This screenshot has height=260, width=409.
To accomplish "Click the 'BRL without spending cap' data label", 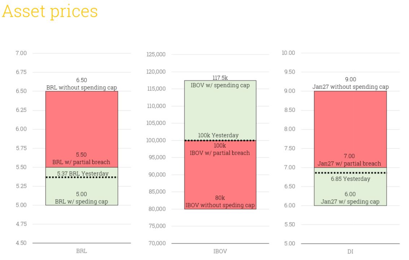I will tap(82, 88).
